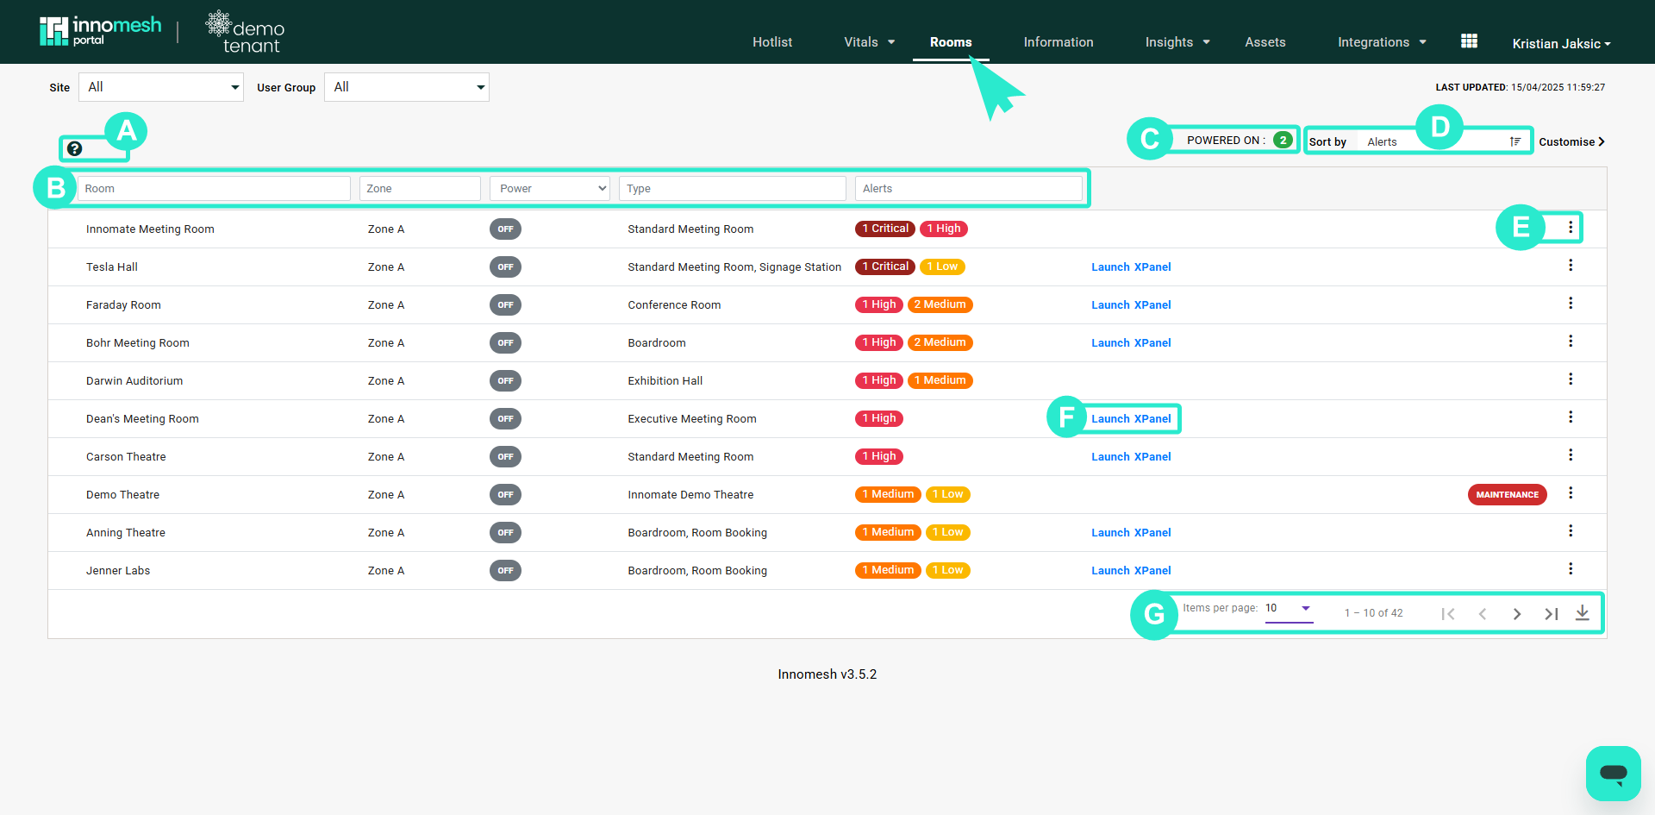Image resolution: width=1655 pixels, height=815 pixels.
Task: Launch XPanel for Anning Theatre
Action: point(1131,533)
